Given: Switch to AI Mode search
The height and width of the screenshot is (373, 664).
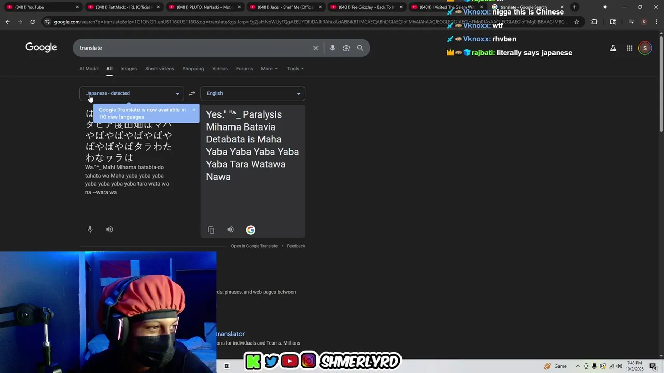Looking at the screenshot, I should point(89,69).
